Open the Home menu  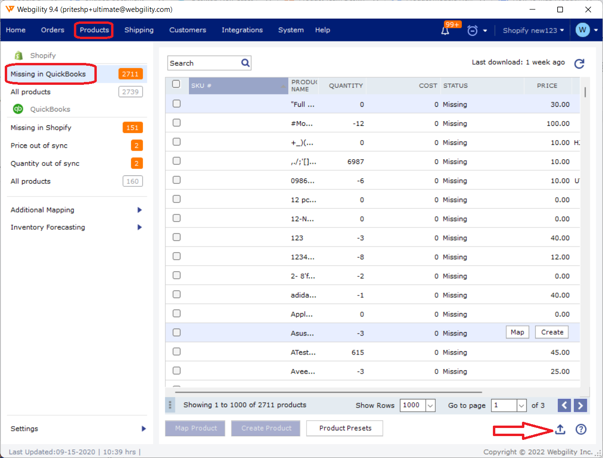click(x=16, y=30)
